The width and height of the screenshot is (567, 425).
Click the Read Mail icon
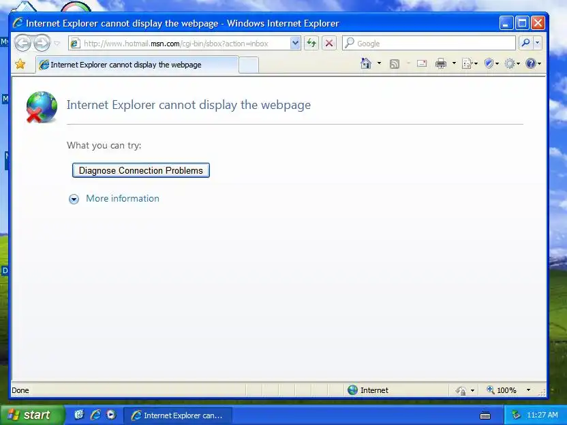[422, 63]
